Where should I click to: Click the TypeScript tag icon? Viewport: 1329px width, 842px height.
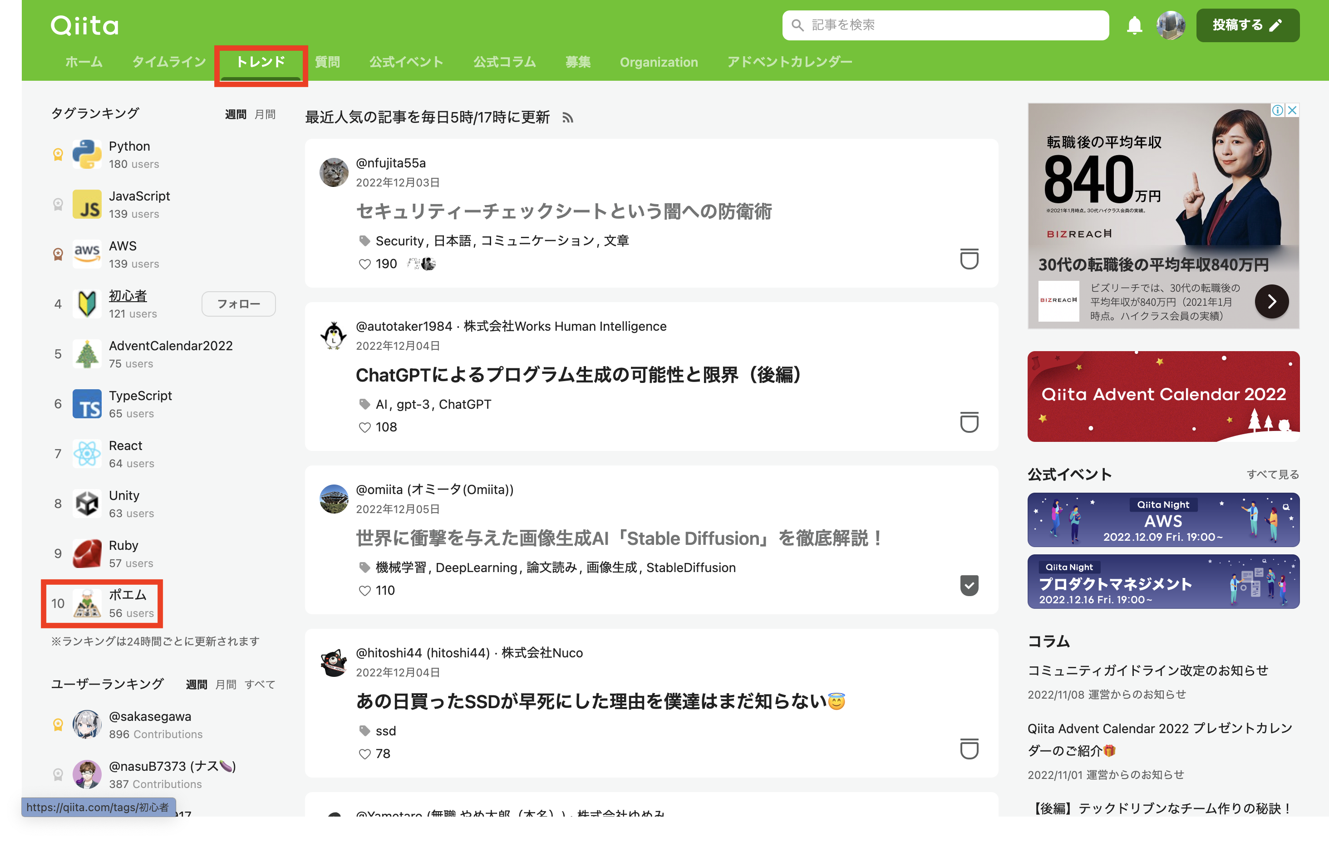tap(87, 404)
